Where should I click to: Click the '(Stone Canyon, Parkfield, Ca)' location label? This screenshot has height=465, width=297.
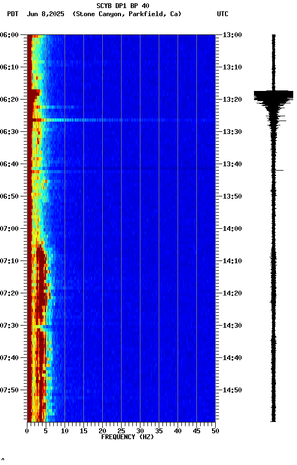127,14
